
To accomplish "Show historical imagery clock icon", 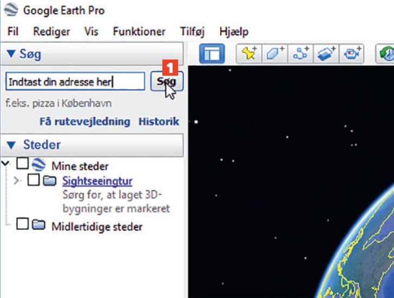I will (x=385, y=54).
